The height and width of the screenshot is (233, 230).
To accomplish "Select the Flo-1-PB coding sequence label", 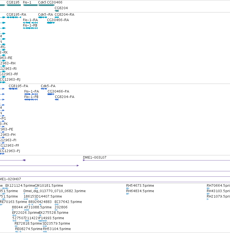I will tap(31, 97).
